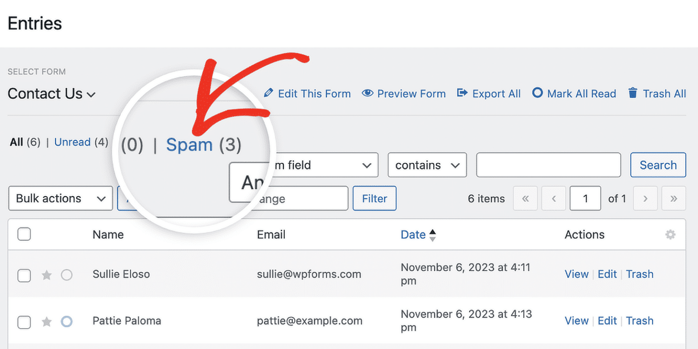Star the entry from Sullie Eloso
The height and width of the screenshot is (349, 698).
coord(46,275)
